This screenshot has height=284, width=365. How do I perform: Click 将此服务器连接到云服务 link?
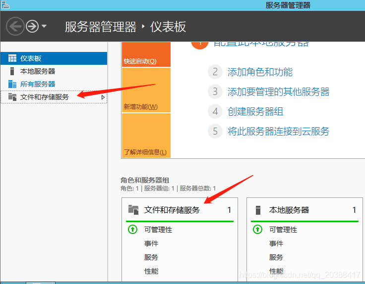pyautogui.click(x=278, y=132)
